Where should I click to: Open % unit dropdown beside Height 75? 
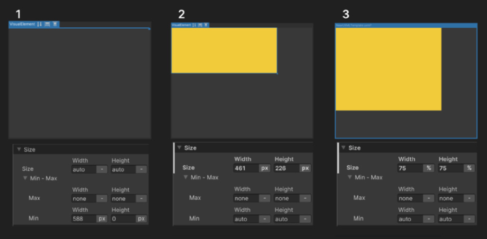coord(469,168)
